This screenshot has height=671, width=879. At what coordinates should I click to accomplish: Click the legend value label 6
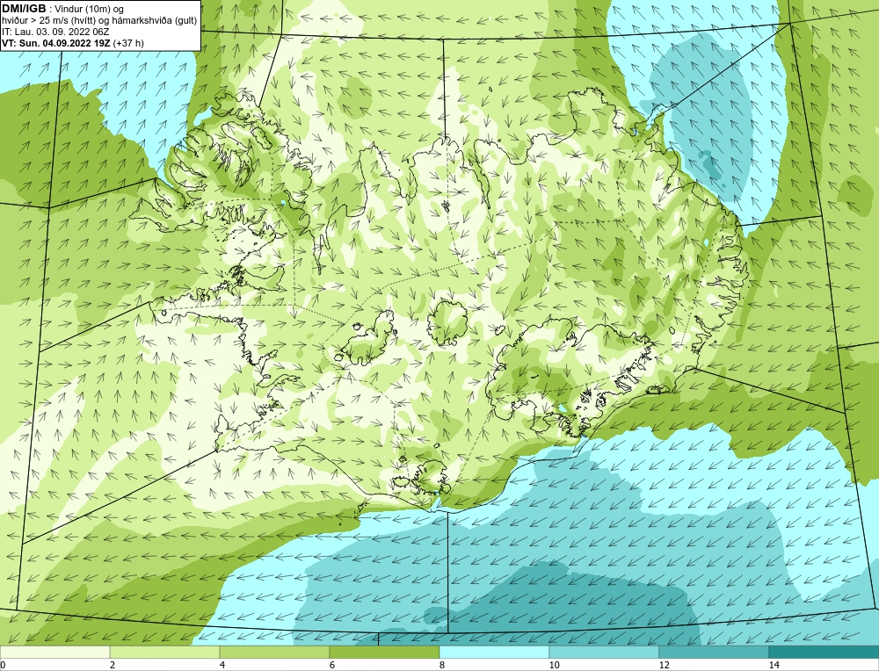tap(332, 665)
